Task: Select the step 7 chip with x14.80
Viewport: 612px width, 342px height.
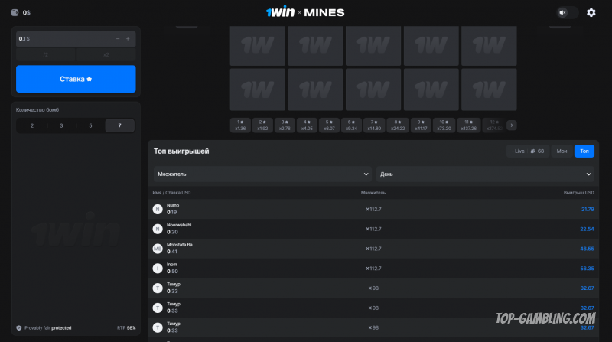Action: point(374,125)
